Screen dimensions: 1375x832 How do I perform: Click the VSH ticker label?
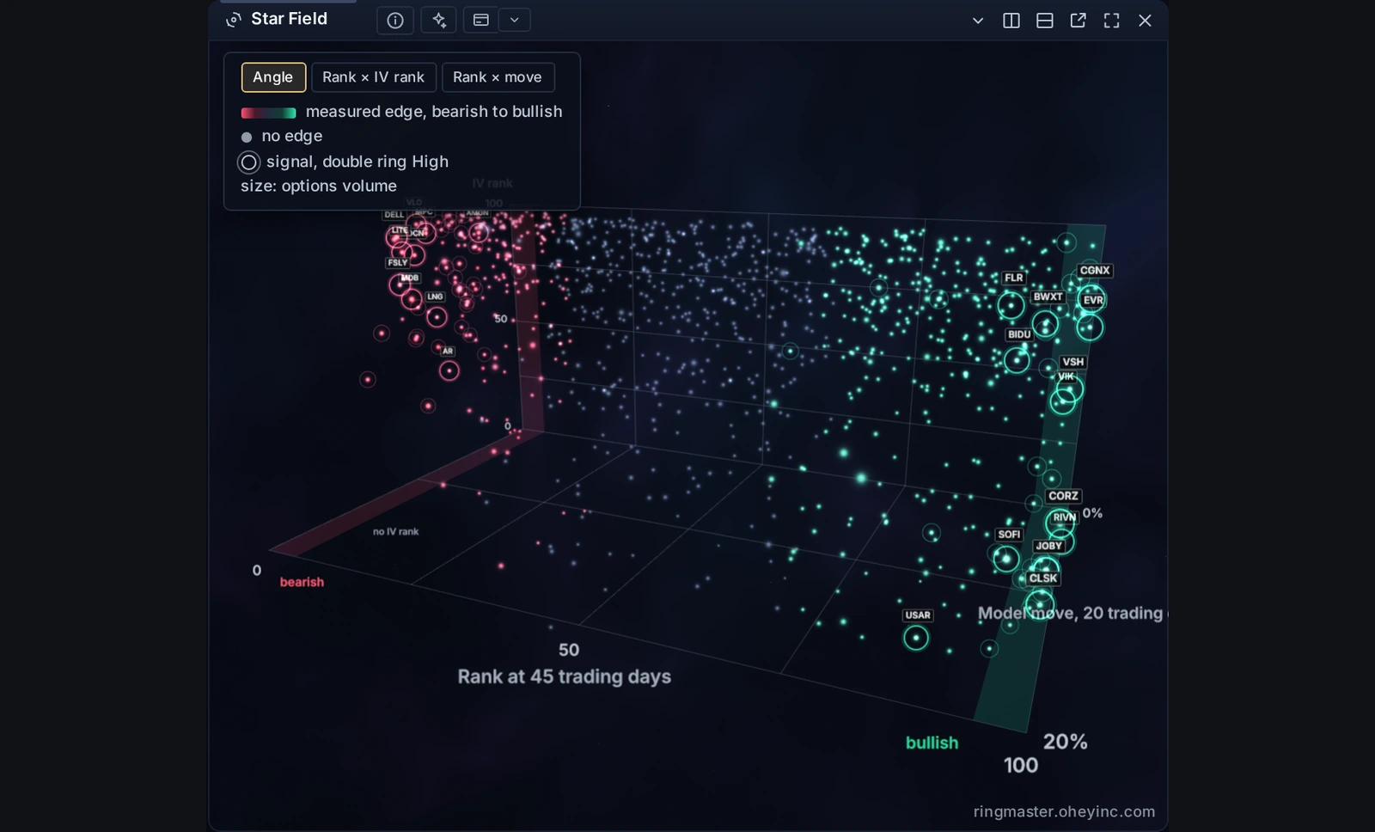1072,362
